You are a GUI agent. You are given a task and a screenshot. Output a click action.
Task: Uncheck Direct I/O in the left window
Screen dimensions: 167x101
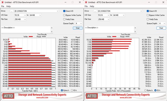[x=64, y=11]
